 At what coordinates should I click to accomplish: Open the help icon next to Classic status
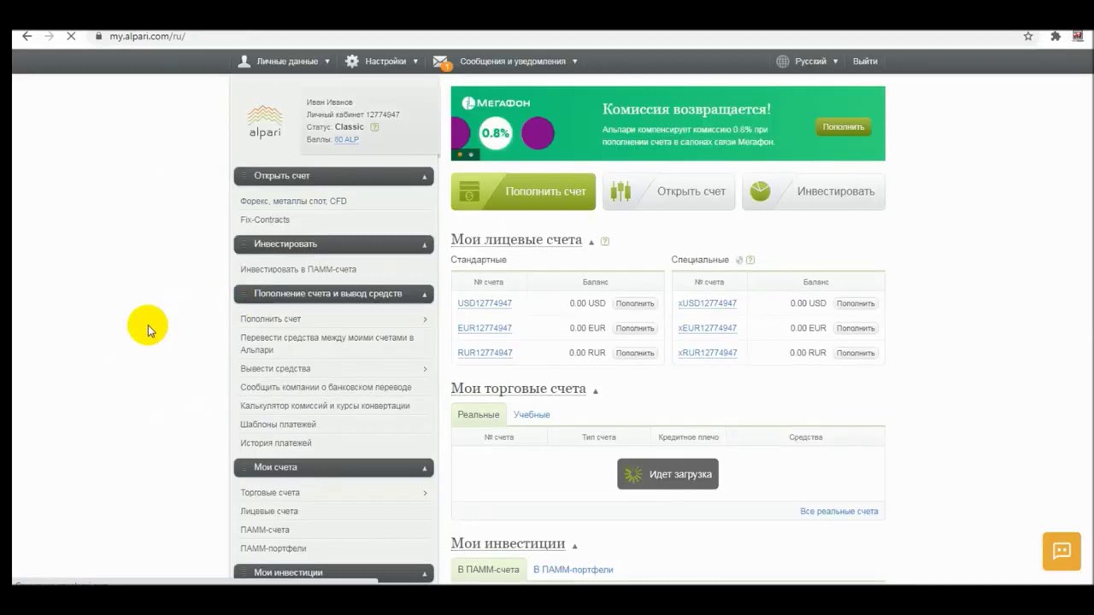point(374,126)
